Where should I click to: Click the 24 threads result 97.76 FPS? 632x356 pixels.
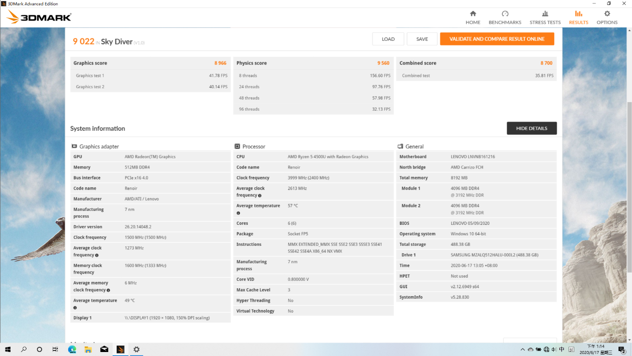point(381,87)
